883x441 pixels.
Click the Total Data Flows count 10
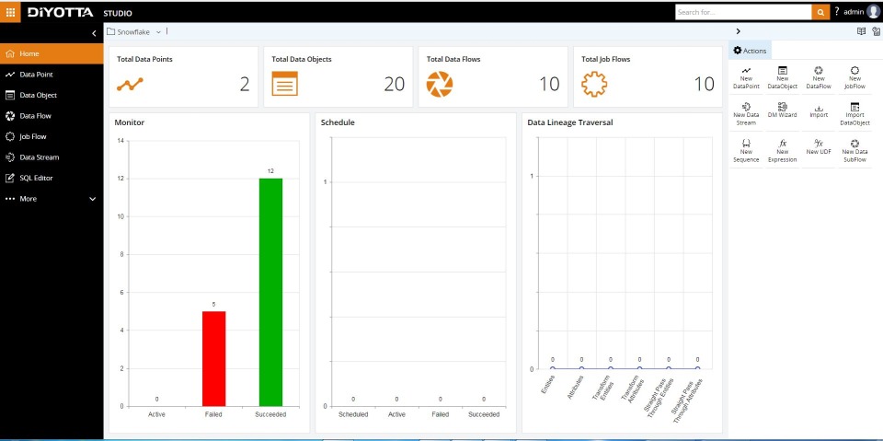click(549, 84)
